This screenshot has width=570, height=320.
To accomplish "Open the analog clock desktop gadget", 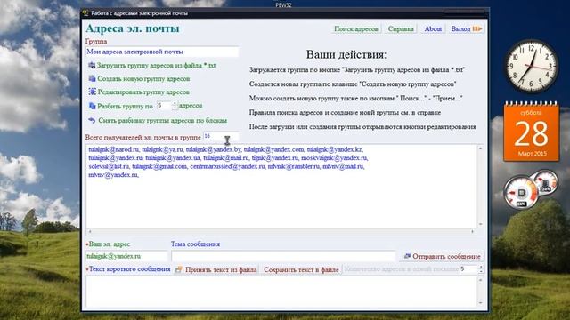I will [532, 66].
